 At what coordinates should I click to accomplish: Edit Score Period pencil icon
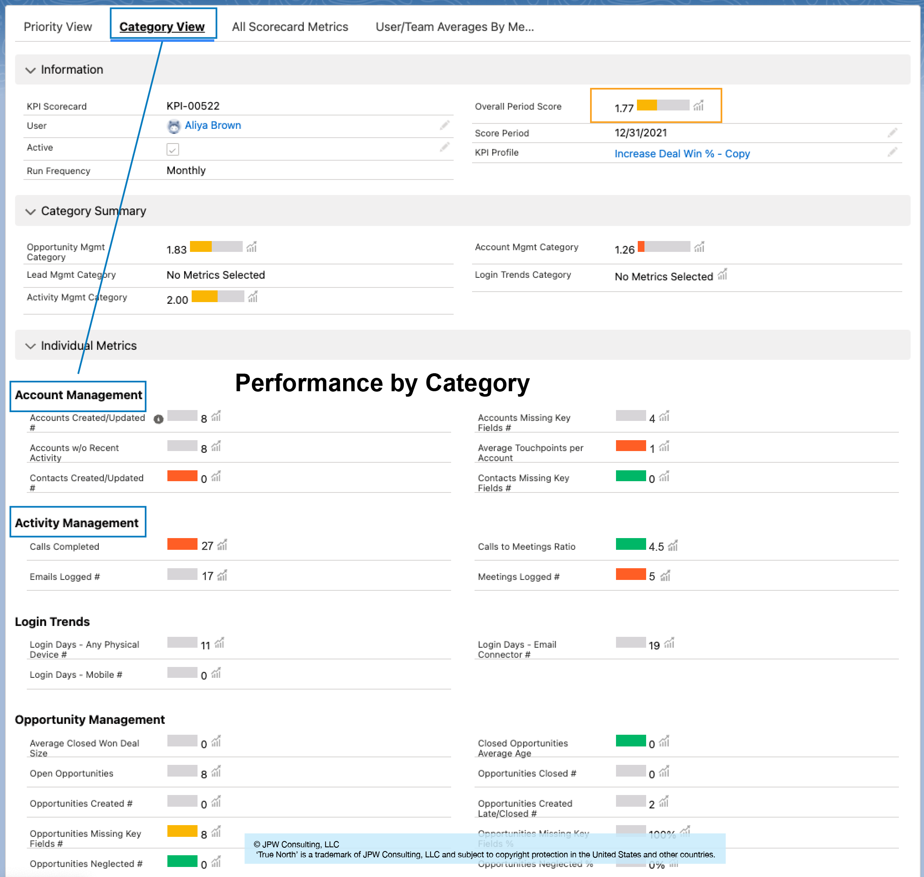[x=892, y=132]
